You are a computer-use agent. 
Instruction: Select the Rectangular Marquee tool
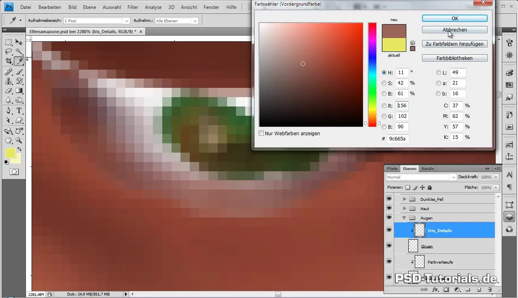coord(8,42)
